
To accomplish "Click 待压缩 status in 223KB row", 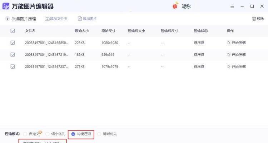I will tap(199, 43).
